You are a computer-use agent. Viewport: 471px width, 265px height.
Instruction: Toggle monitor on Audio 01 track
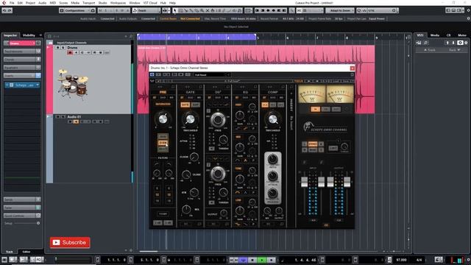pos(76,121)
